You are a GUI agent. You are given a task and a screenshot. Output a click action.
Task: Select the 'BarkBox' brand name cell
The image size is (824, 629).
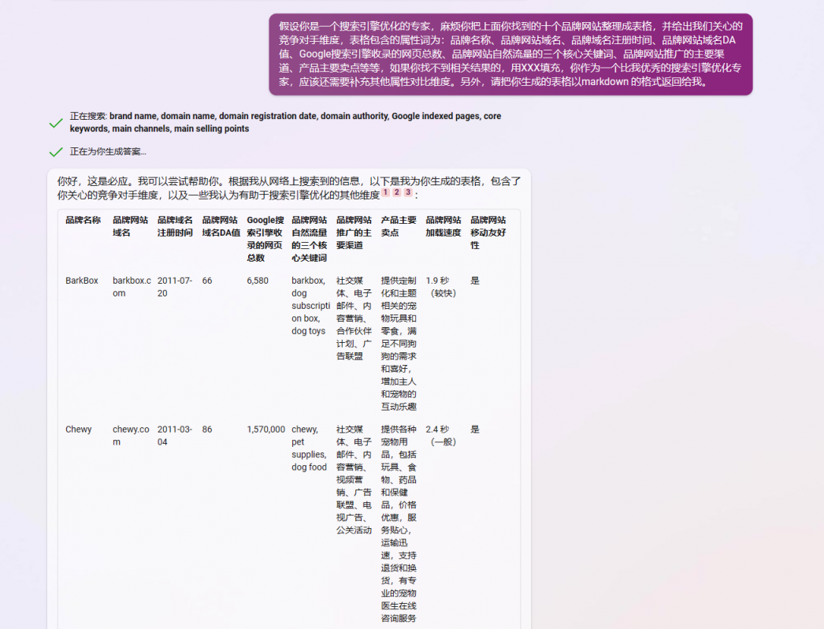click(x=82, y=281)
